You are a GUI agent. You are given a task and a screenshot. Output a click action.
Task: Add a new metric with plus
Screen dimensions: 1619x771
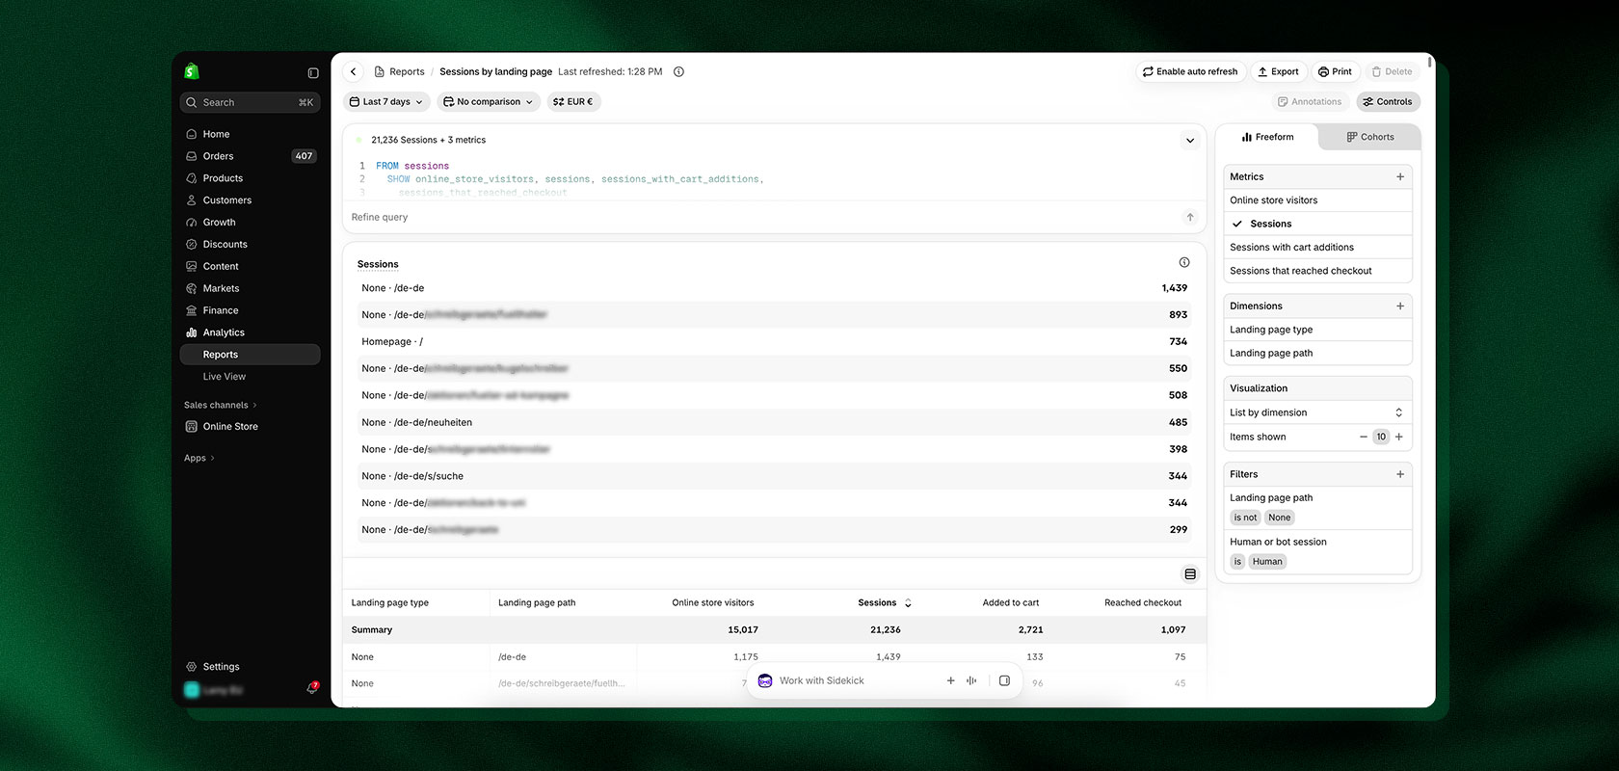[x=1400, y=176]
